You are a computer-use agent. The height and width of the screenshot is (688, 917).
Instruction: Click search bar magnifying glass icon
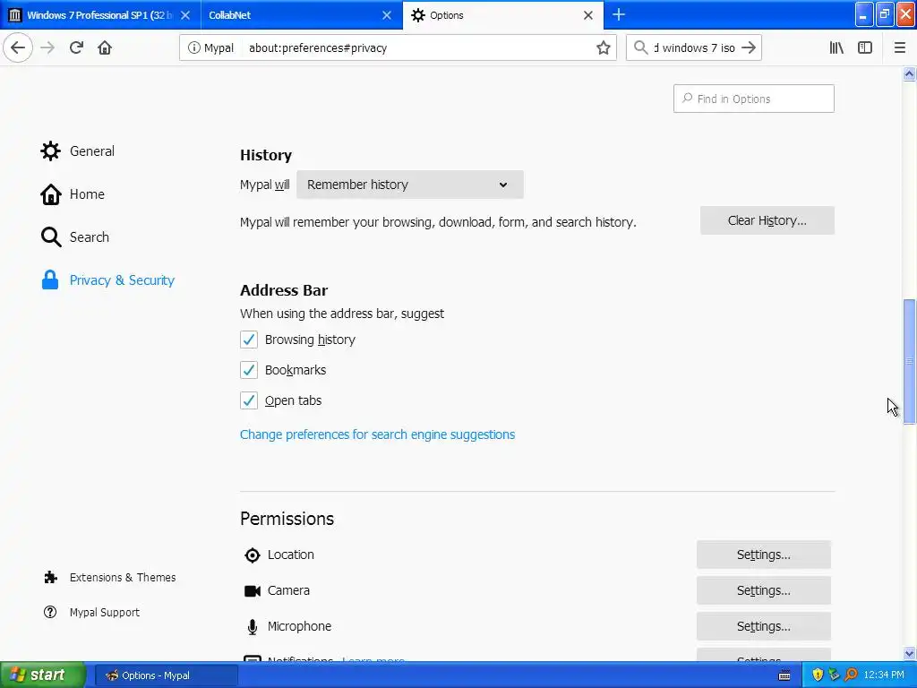(x=641, y=47)
